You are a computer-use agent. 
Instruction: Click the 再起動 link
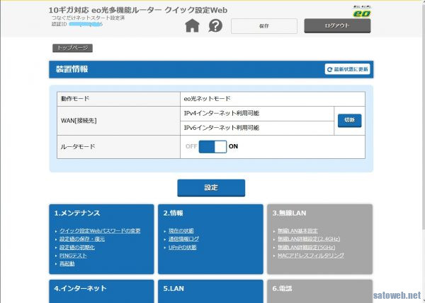(67, 263)
